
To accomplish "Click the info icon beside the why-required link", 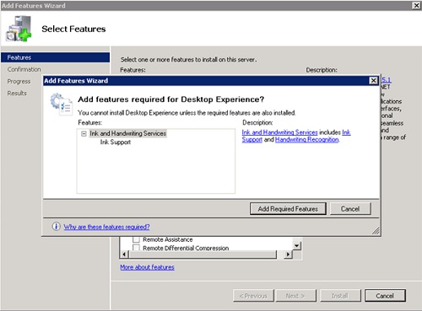I will point(56,226).
